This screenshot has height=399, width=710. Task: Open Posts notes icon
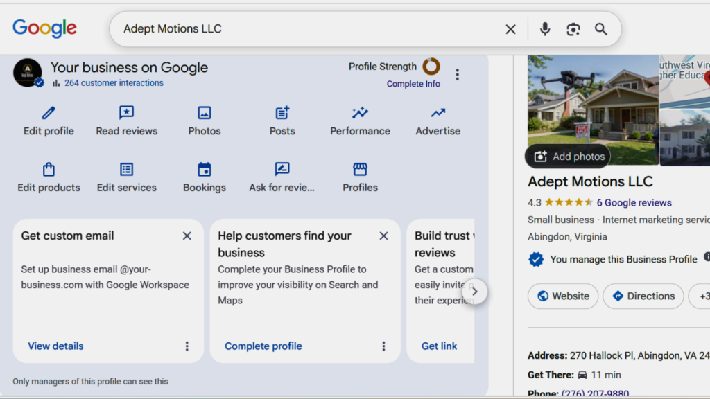282,112
